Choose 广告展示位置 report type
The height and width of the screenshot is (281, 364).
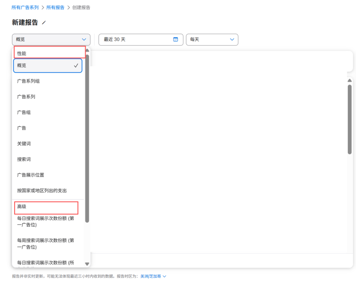click(x=48, y=175)
